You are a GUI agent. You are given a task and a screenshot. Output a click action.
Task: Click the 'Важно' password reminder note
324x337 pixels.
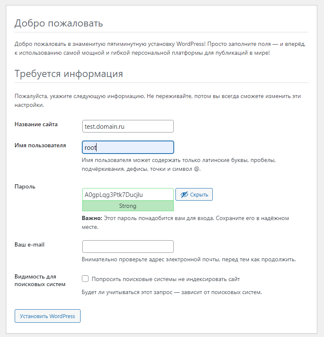point(185,223)
